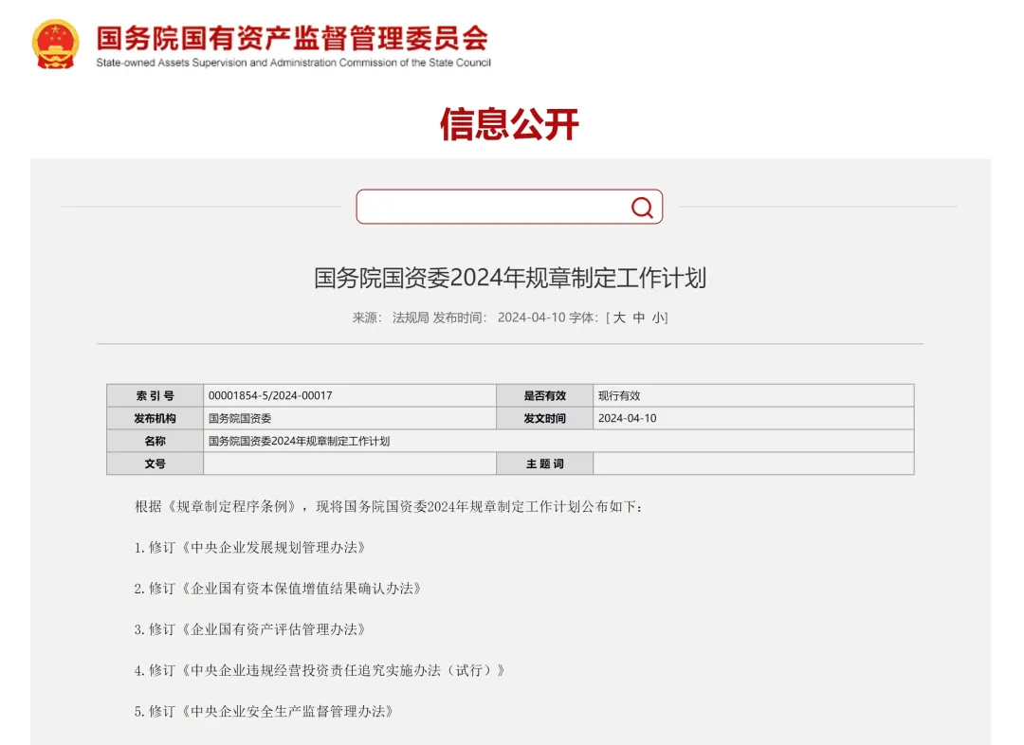Click the empty 文号 value cell
This screenshot has width=1024, height=745.
pyautogui.click(x=349, y=463)
